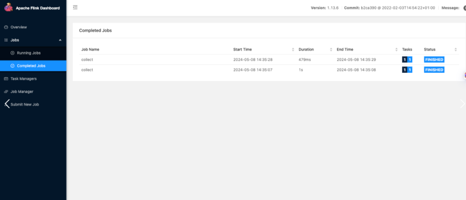Click the Overview dashboard icon

(6, 27)
